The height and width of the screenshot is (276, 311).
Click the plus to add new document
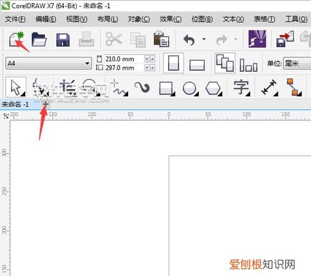pyautogui.click(x=45, y=104)
